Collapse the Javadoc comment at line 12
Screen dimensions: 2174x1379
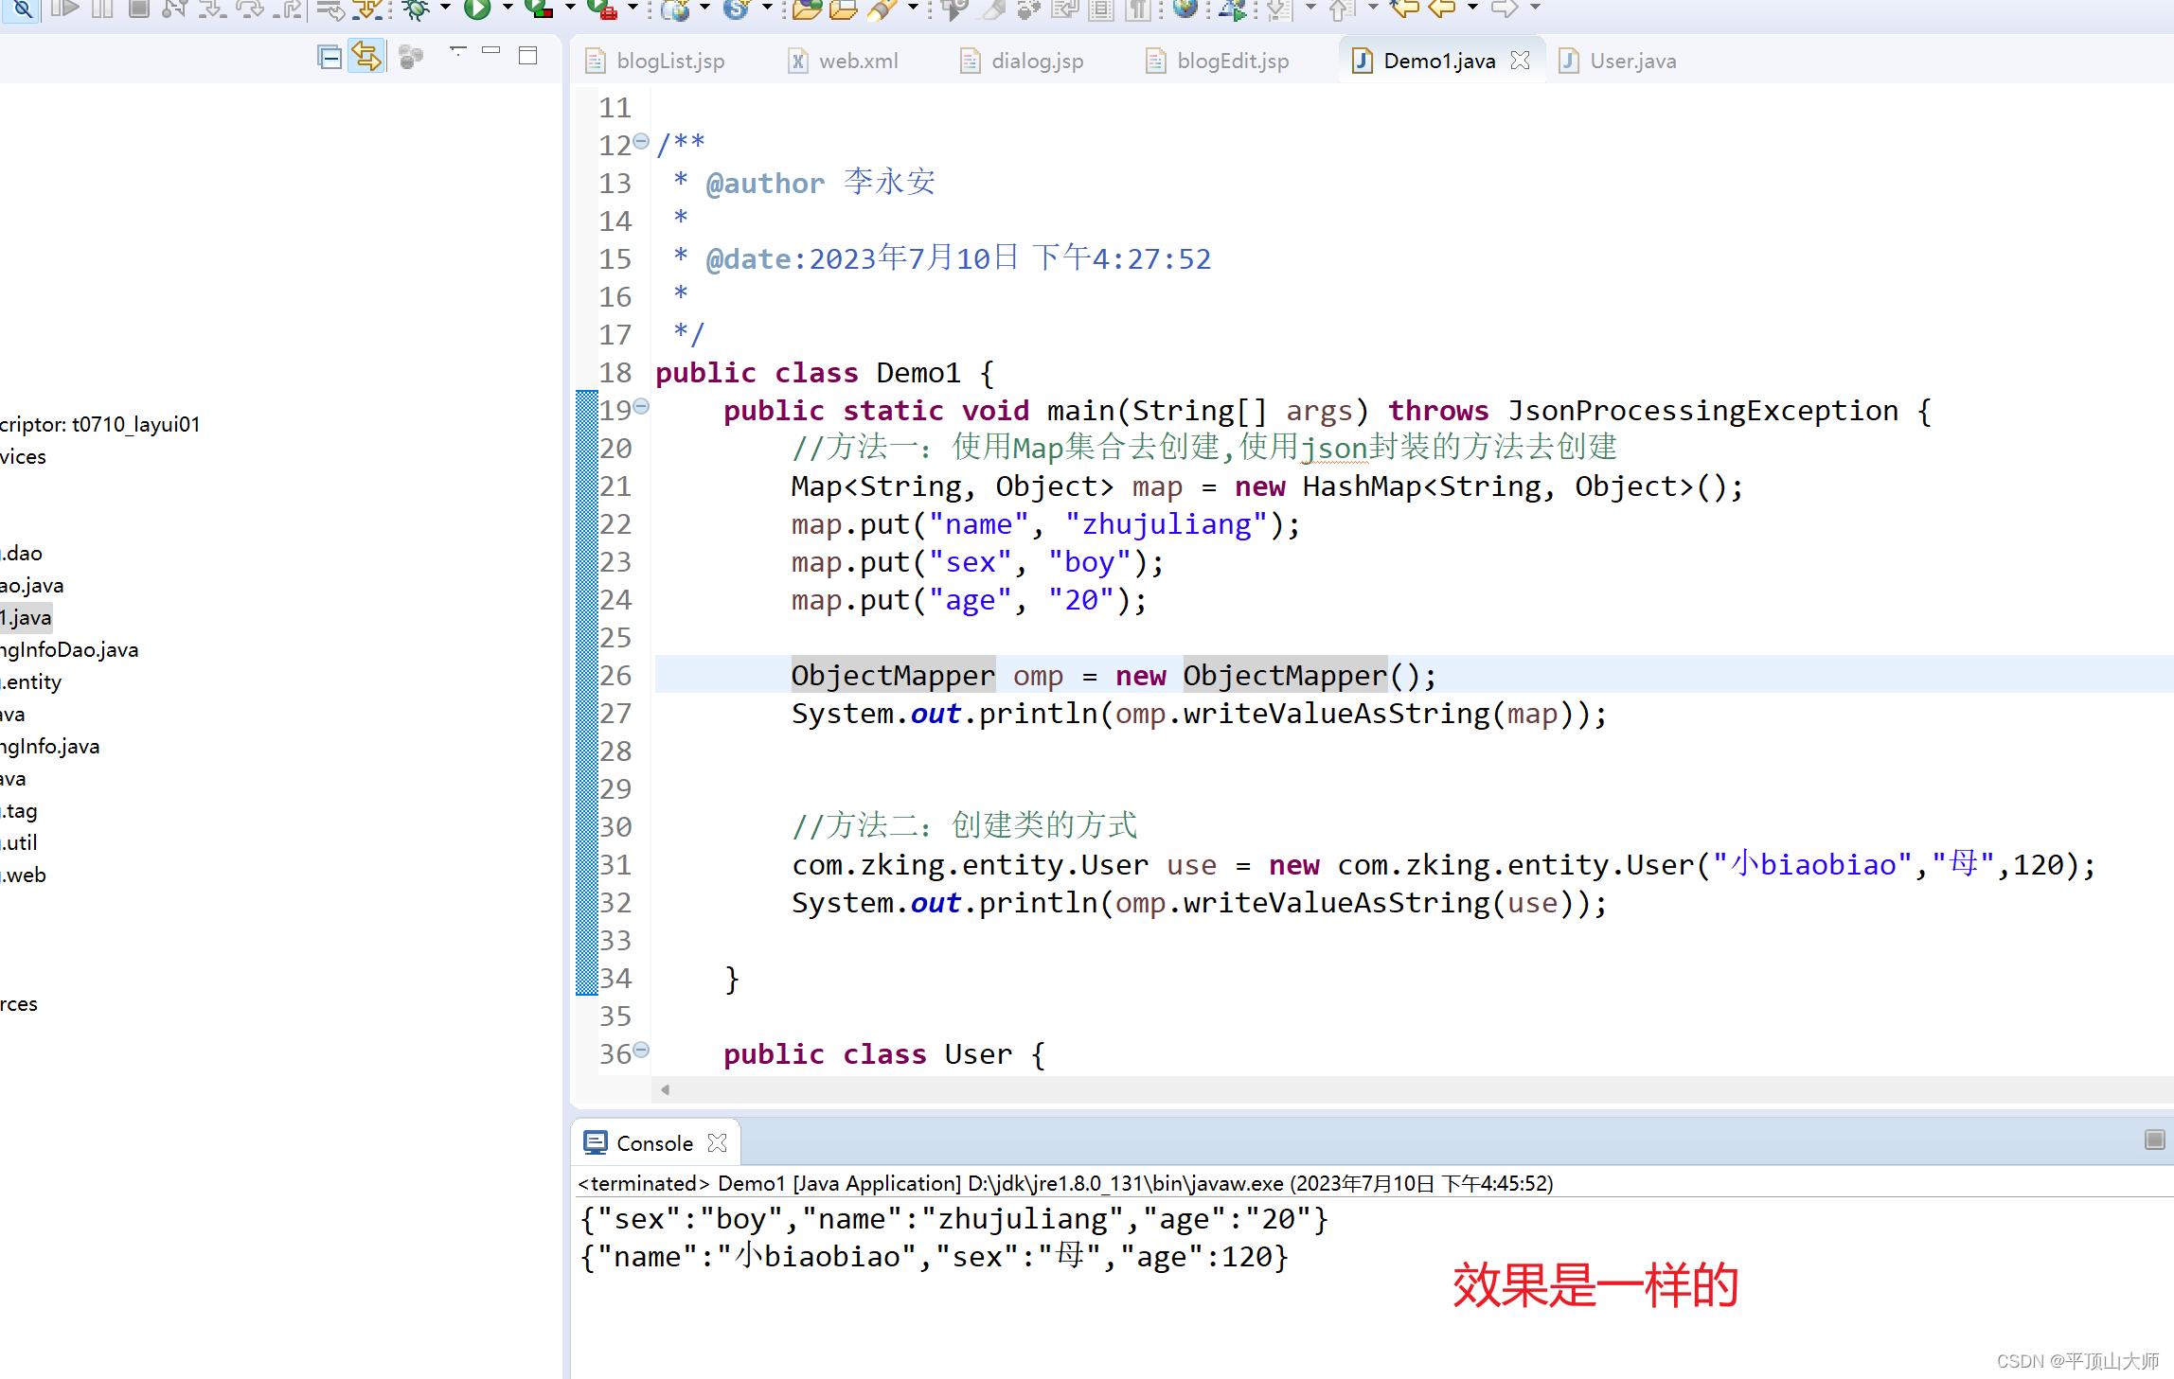641,141
